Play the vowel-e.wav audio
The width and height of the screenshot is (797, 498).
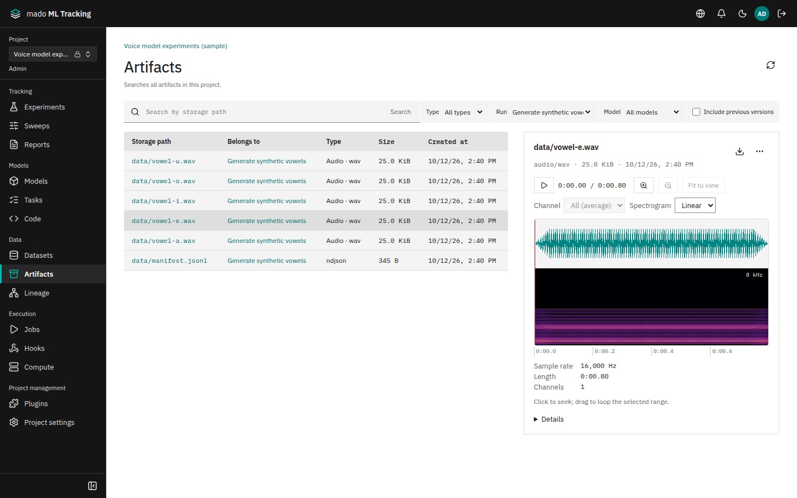[544, 185]
